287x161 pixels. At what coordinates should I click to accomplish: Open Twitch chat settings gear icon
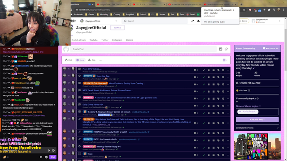coord(41,157)
